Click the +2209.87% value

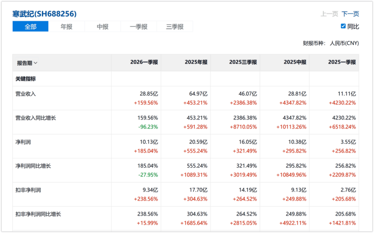coord(342,175)
